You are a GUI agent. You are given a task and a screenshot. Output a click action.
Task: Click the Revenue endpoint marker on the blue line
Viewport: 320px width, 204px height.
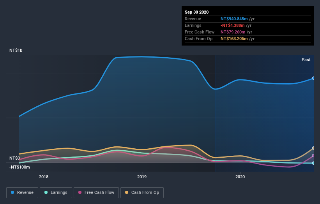pyautogui.click(x=313, y=78)
